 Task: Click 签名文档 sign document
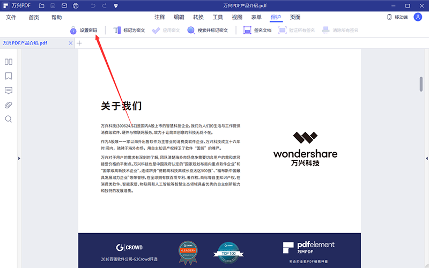coord(257,31)
